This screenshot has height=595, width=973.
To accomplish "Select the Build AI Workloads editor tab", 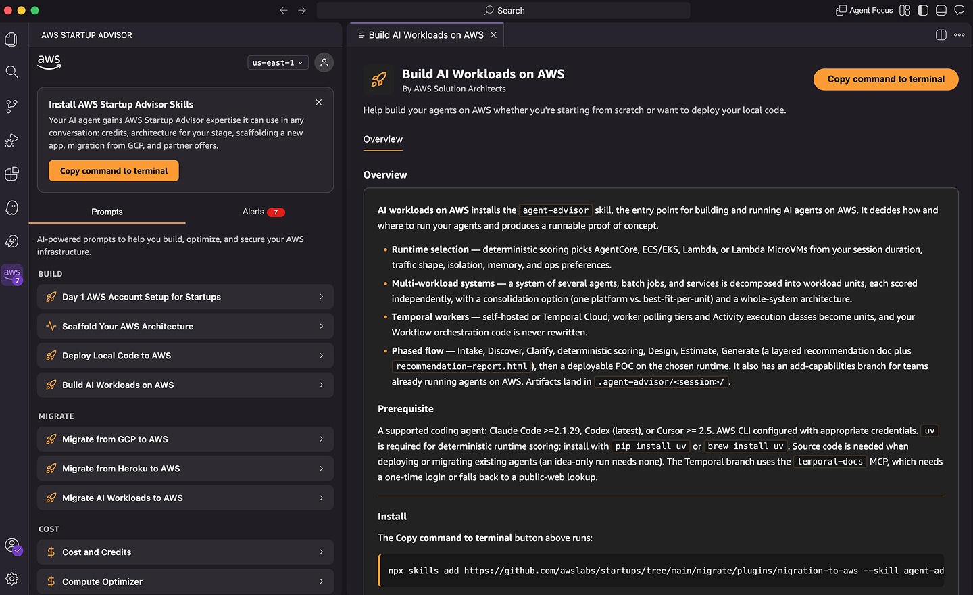I will coord(426,34).
